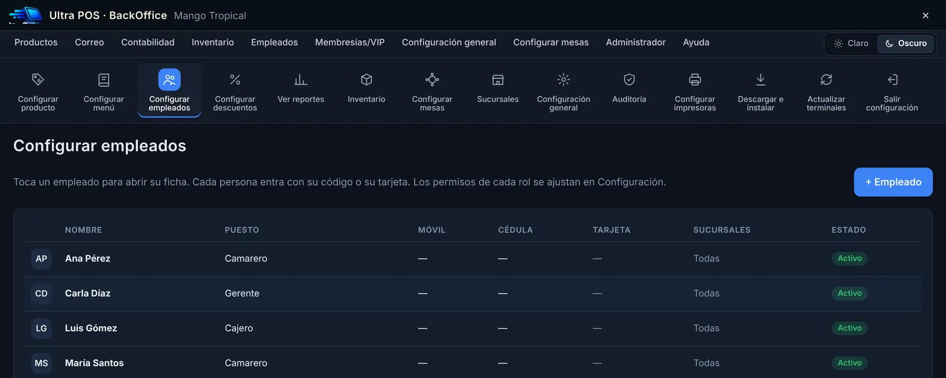Click the + Empleado button

893,182
